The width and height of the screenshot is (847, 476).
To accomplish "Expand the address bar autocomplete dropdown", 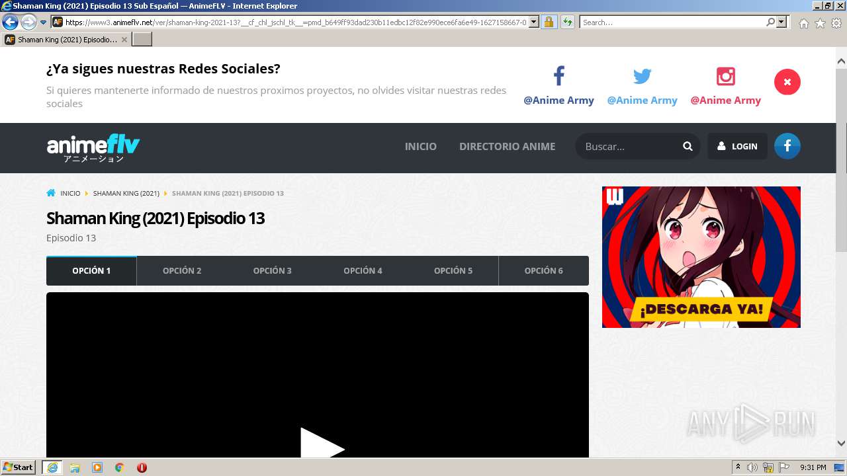I will click(x=534, y=22).
